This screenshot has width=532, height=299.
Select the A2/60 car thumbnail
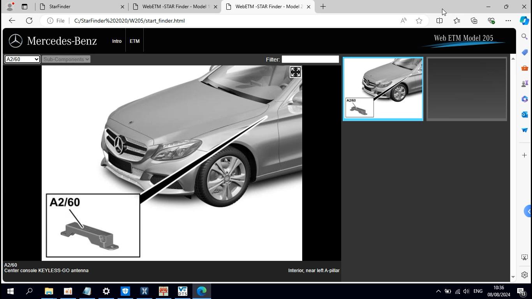click(383, 89)
